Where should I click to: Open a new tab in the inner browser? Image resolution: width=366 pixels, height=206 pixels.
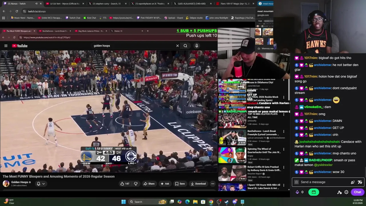pyautogui.click(x=148, y=31)
